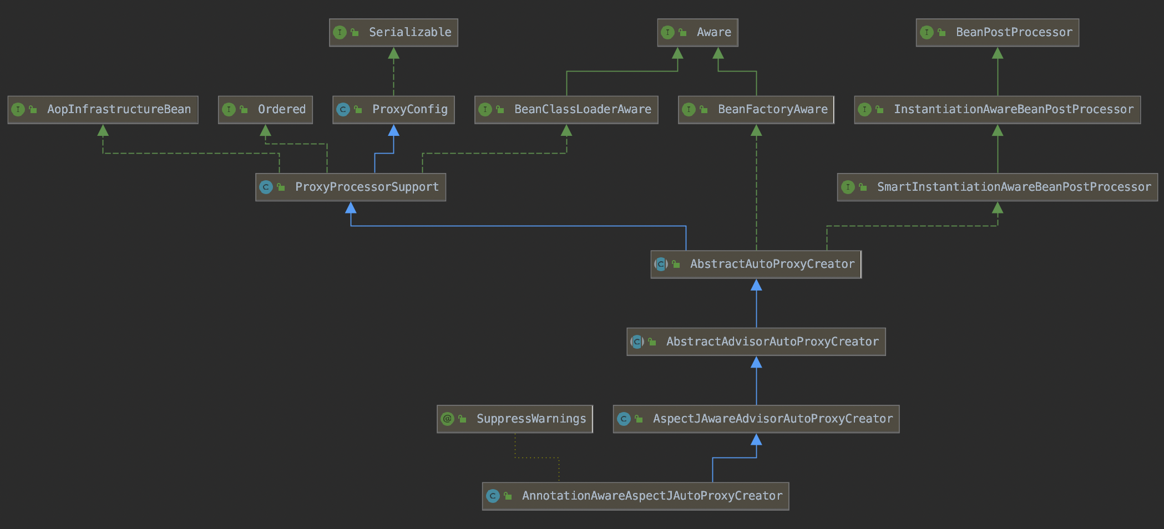Click the ProxyConfig class icon
Viewport: 1164px width, 529px height.
point(343,110)
